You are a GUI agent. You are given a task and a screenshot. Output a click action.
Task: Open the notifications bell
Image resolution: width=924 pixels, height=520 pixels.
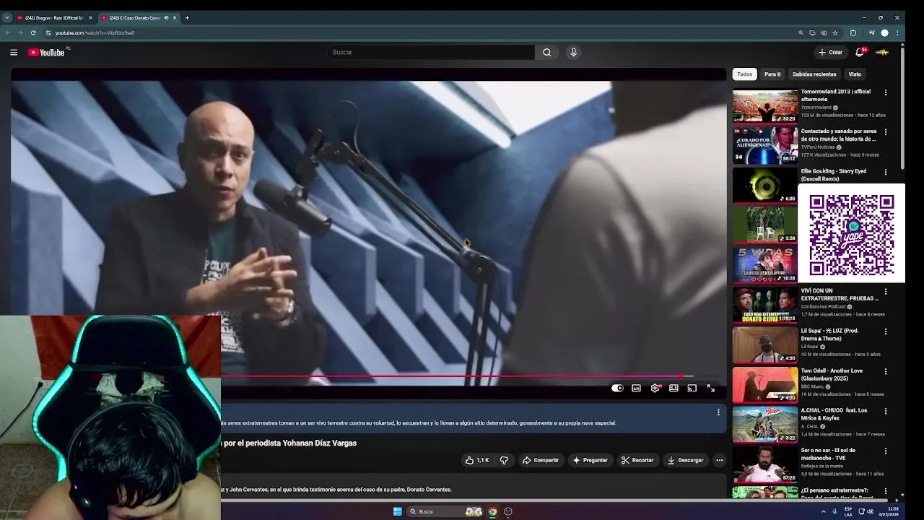point(860,52)
